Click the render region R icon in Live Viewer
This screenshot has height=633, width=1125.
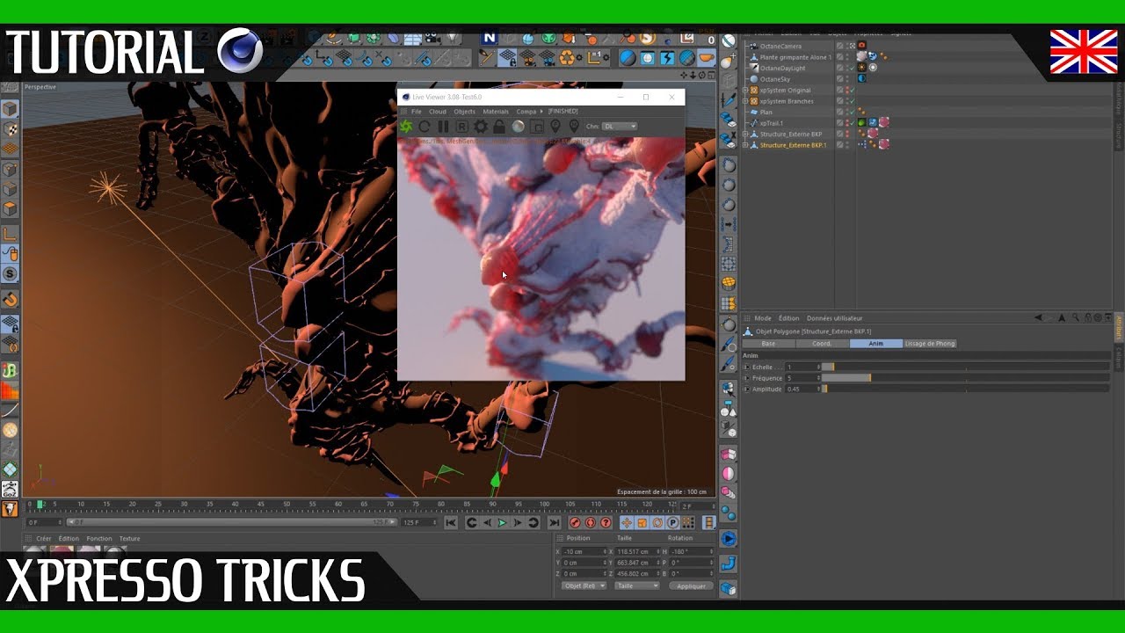pyautogui.click(x=461, y=127)
